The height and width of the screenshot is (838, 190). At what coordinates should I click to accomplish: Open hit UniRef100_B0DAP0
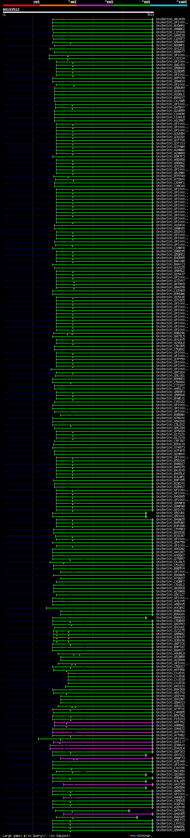pos(170,26)
